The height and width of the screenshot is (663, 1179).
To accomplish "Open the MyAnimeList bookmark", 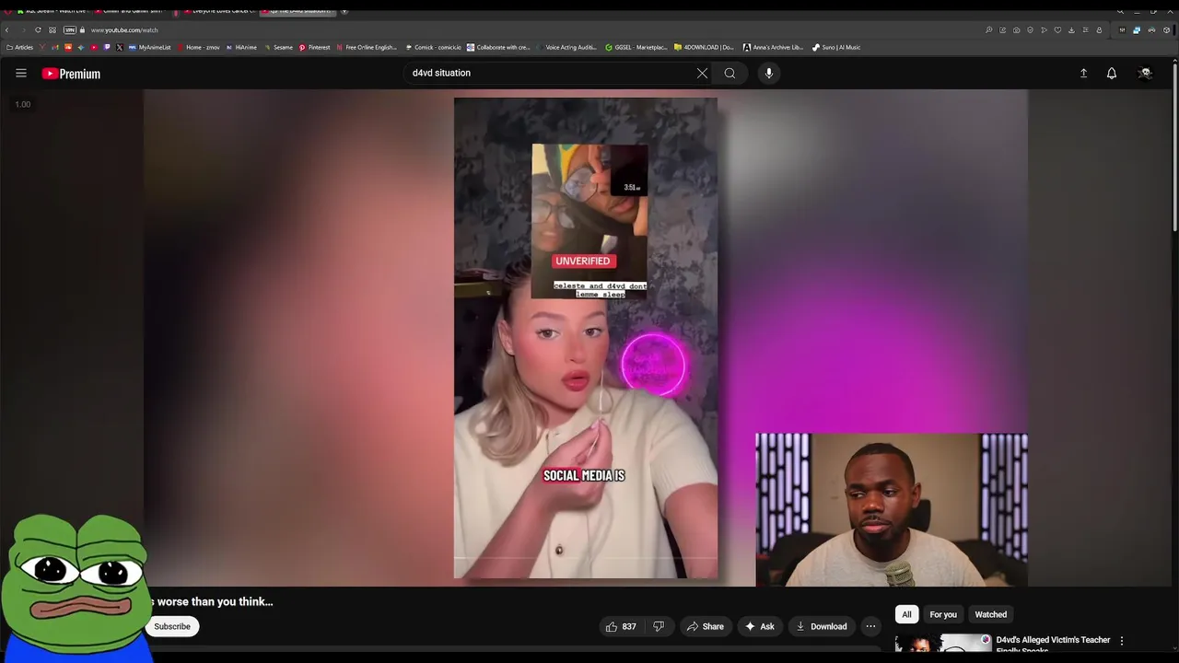I will click(x=149, y=47).
